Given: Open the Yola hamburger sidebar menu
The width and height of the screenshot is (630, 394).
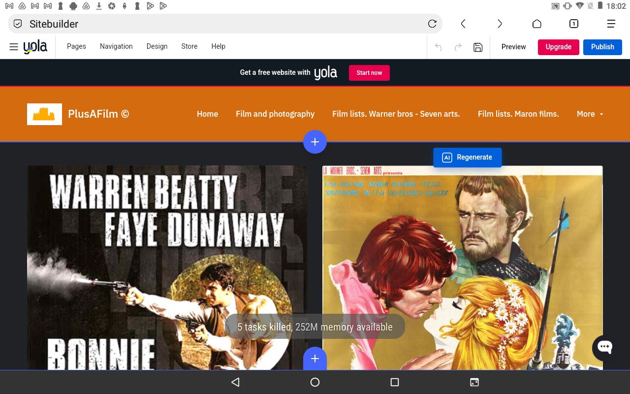Looking at the screenshot, I should pyautogui.click(x=14, y=47).
